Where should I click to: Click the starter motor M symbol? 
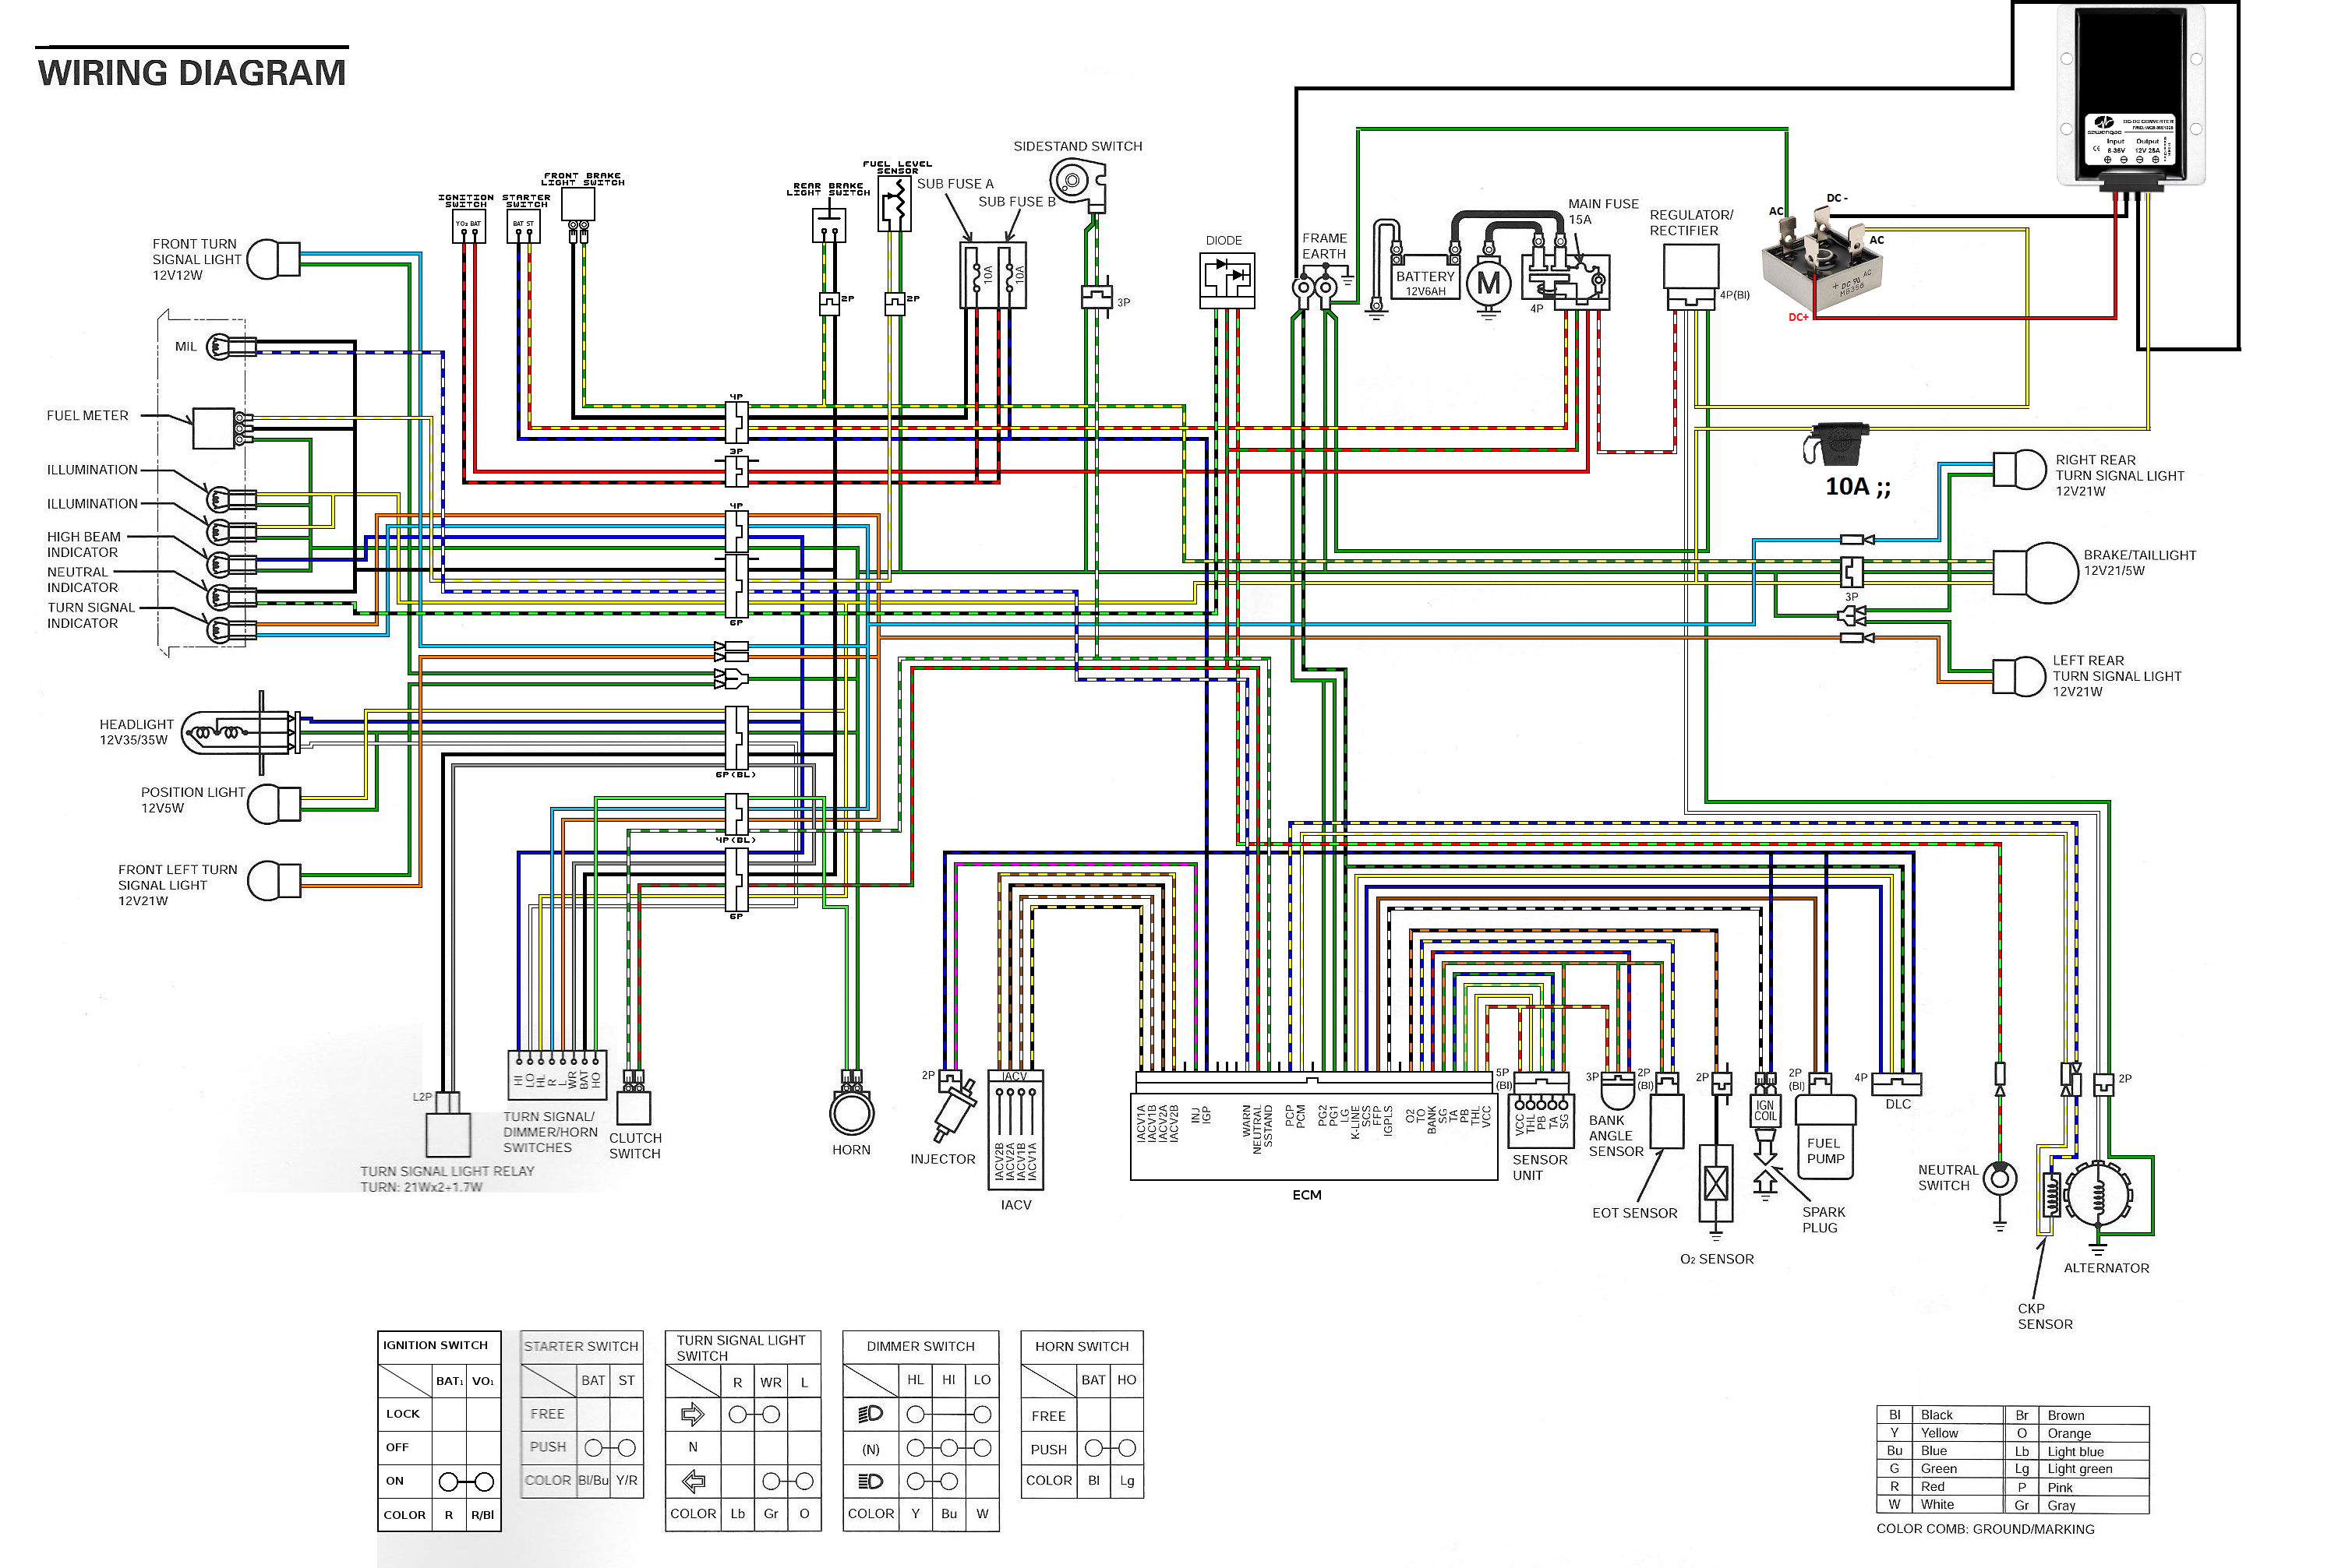click(1489, 284)
